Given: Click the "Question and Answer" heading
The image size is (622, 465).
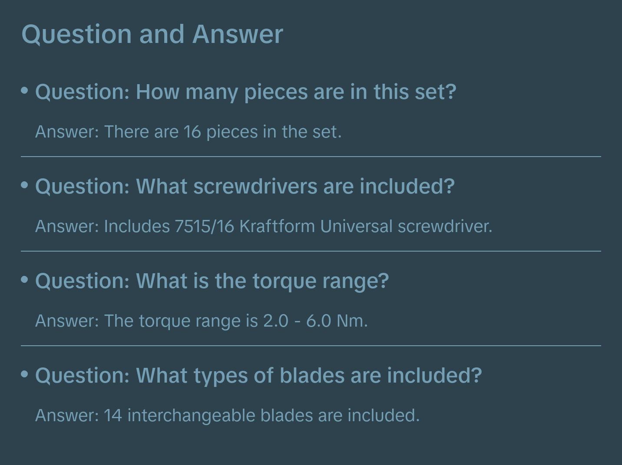Looking at the screenshot, I should pos(152,34).
